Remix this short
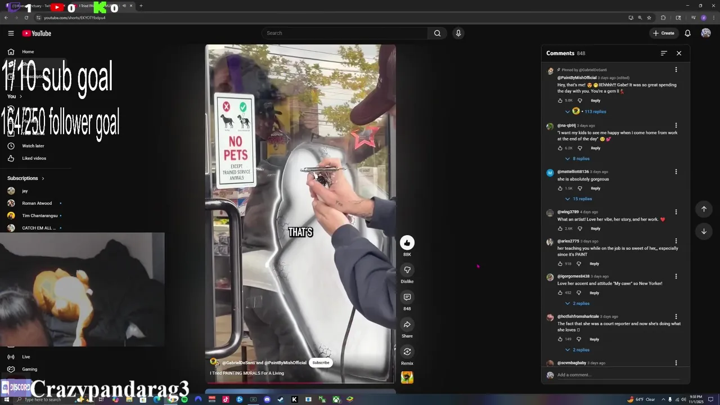This screenshot has width=720, height=405. pyautogui.click(x=407, y=352)
